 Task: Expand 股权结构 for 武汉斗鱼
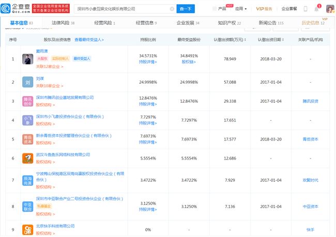click(45, 162)
